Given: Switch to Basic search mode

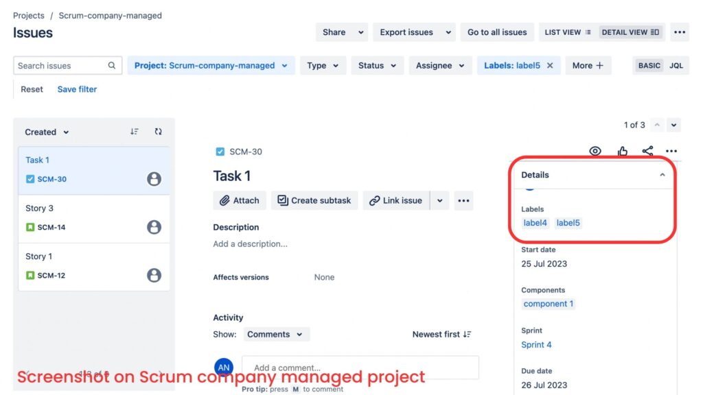Looking at the screenshot, I should coord(649,65).
